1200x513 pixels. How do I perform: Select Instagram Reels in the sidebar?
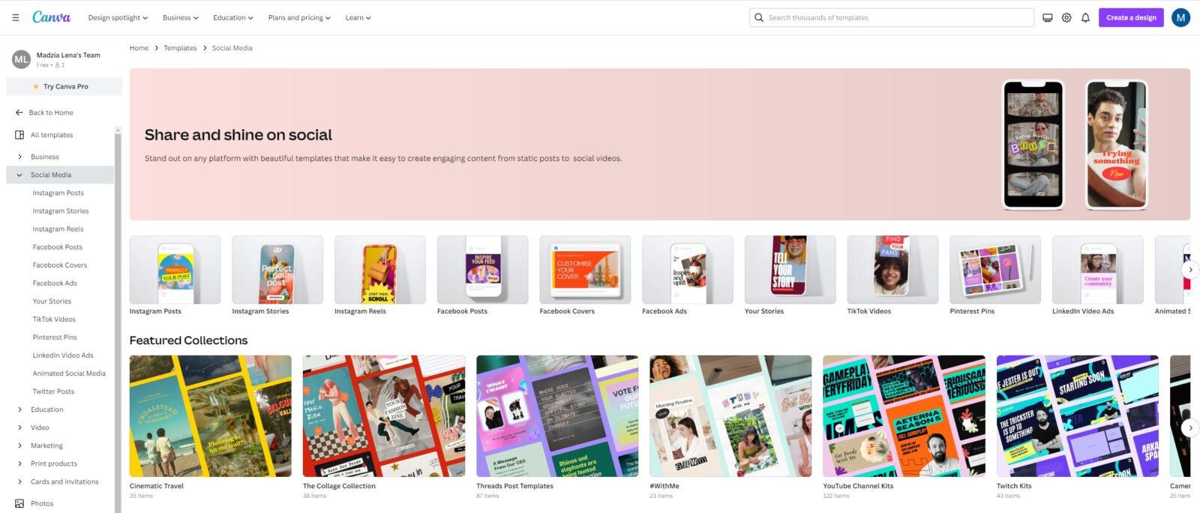pyautogui.click(x=58, y=229)
